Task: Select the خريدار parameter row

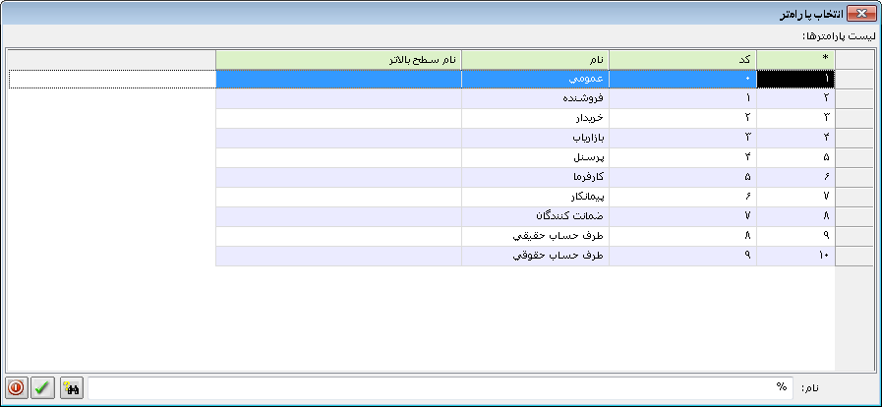Action: (x=525, y=118)
